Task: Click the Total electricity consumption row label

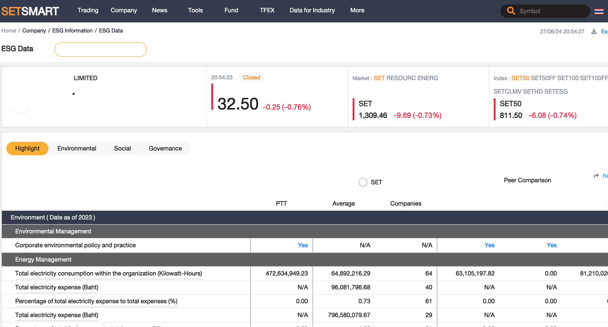Action: 109,274
